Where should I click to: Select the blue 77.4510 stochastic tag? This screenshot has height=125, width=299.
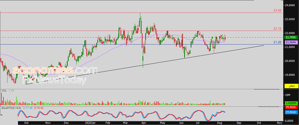[x=291, y=112]
